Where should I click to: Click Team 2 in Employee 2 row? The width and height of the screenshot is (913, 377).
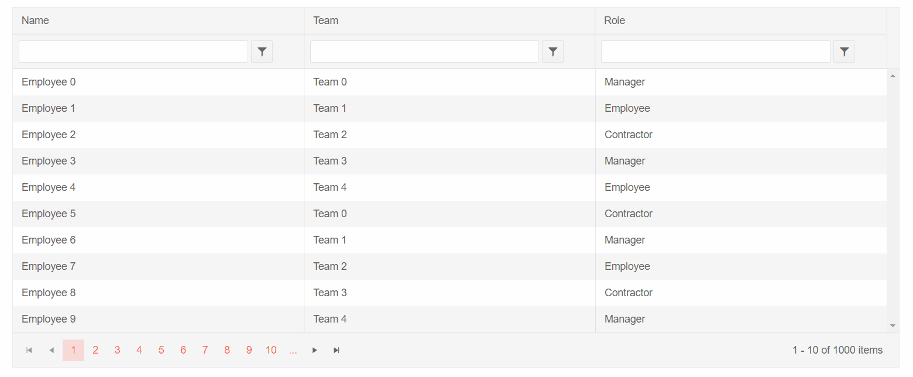[449, 135]
